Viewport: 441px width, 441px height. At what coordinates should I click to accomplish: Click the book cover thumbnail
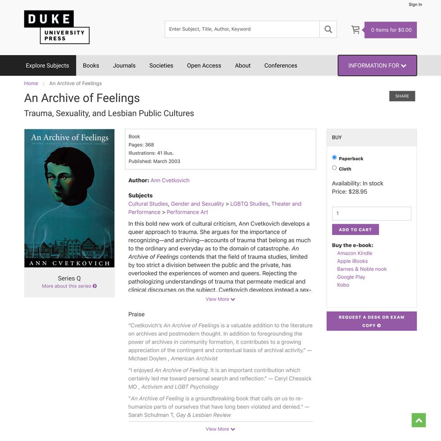(x=69, y=198)
